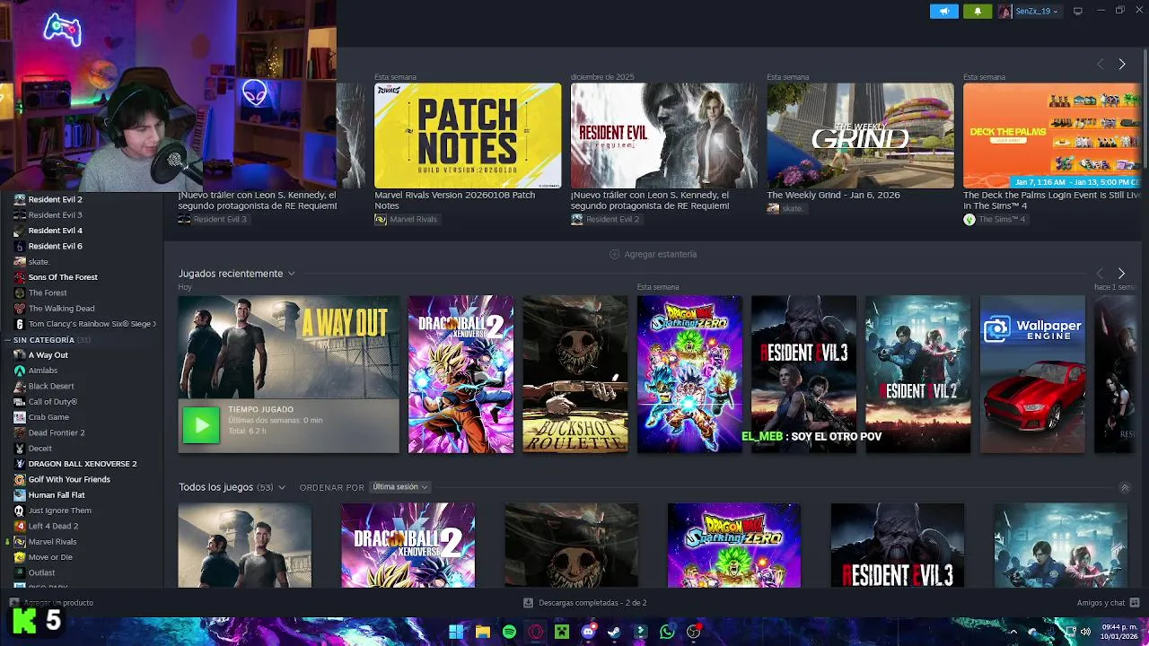The width and height of the screenshot is (1149, 646).
Task: Collapse the SIN CATEGORÍA section
Action: [7, 340]
